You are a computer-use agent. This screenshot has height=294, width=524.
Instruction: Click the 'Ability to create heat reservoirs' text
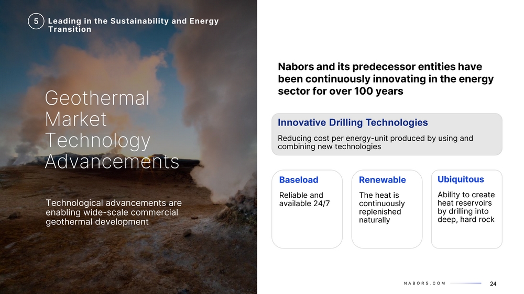pyautogui.click(x=466, y=207)
